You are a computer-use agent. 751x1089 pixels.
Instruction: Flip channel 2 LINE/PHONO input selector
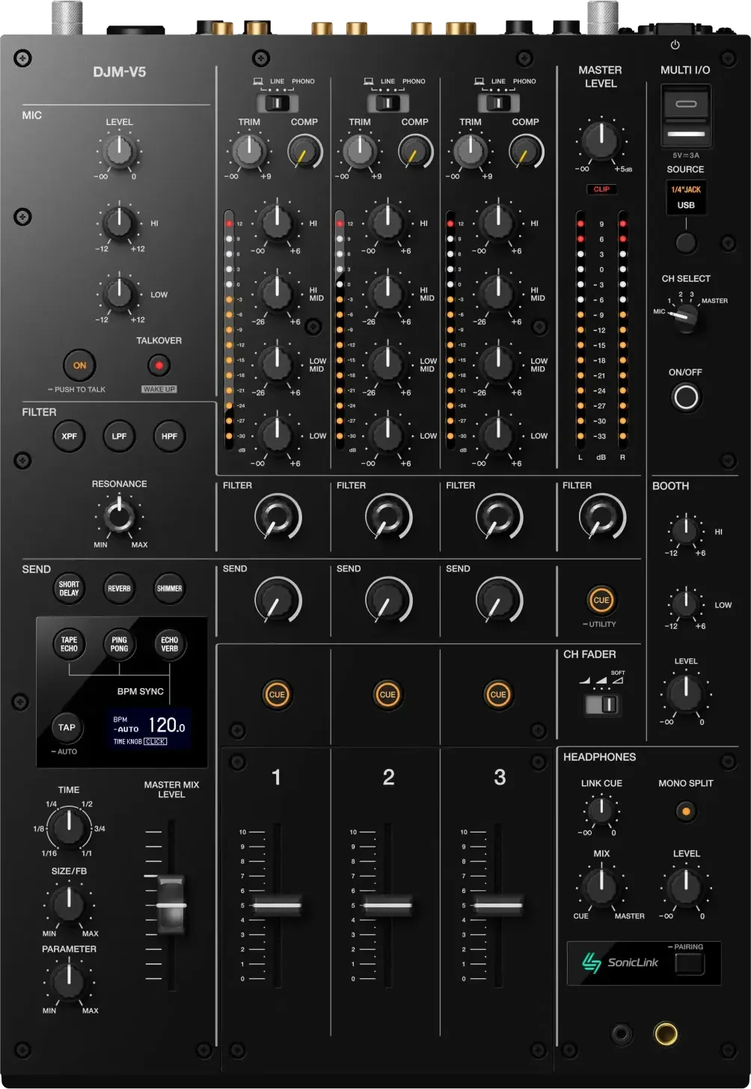click(388, 102)
